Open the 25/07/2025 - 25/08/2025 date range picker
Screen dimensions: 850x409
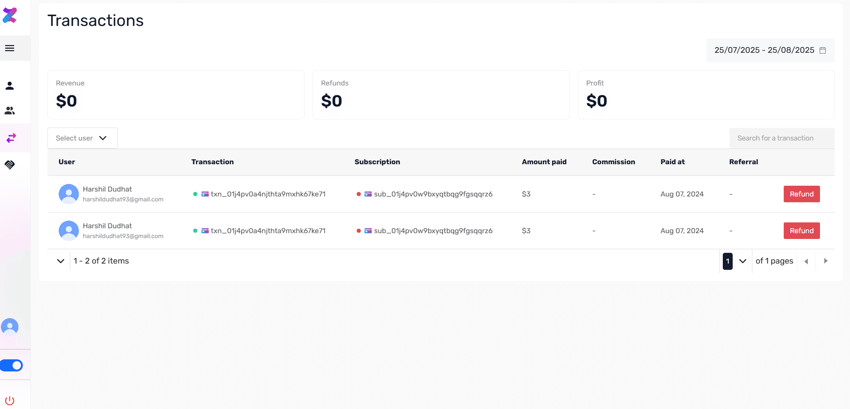[764, 50]
